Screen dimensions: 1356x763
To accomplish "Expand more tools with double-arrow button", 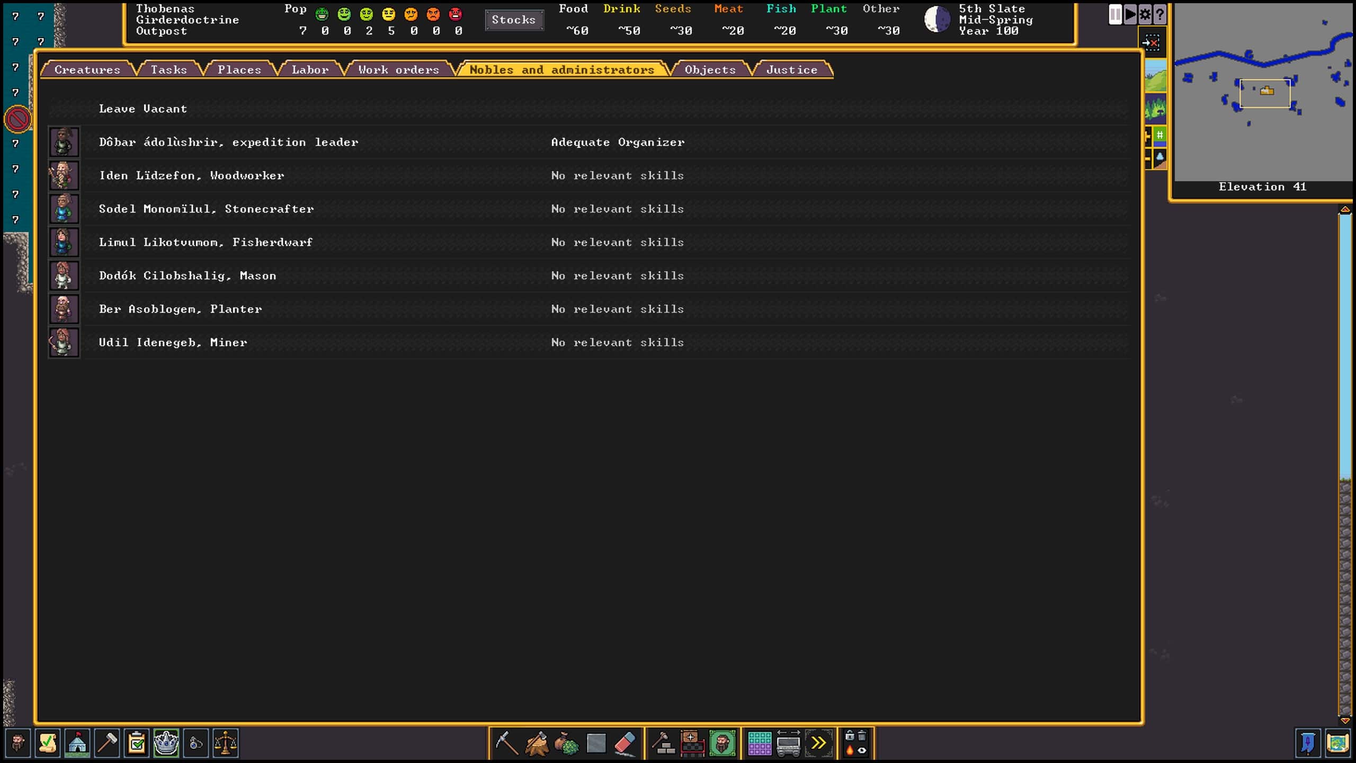I will pyautogui.click(x=818, y=743).
